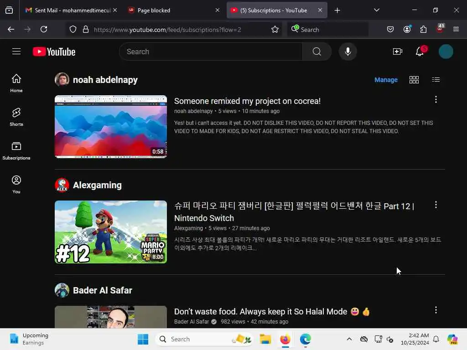Image resolution: width=467 pixels, height=350 pixels.
Task: Open the Windows Start menu
Action: [x=143, y=339]
